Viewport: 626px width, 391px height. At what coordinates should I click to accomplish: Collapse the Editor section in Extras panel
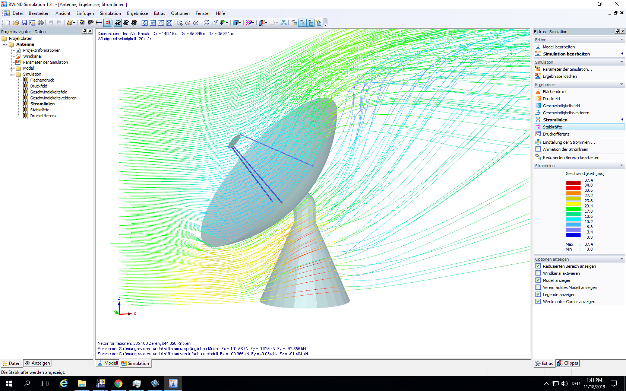point(622,40)
